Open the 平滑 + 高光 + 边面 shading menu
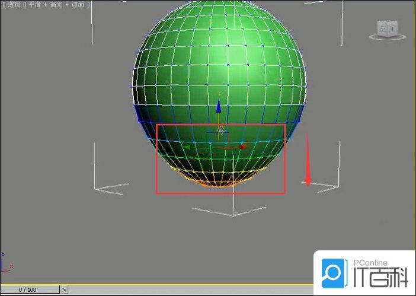Image resolution: width=416 pixels, height=296 pixels. 56,5
